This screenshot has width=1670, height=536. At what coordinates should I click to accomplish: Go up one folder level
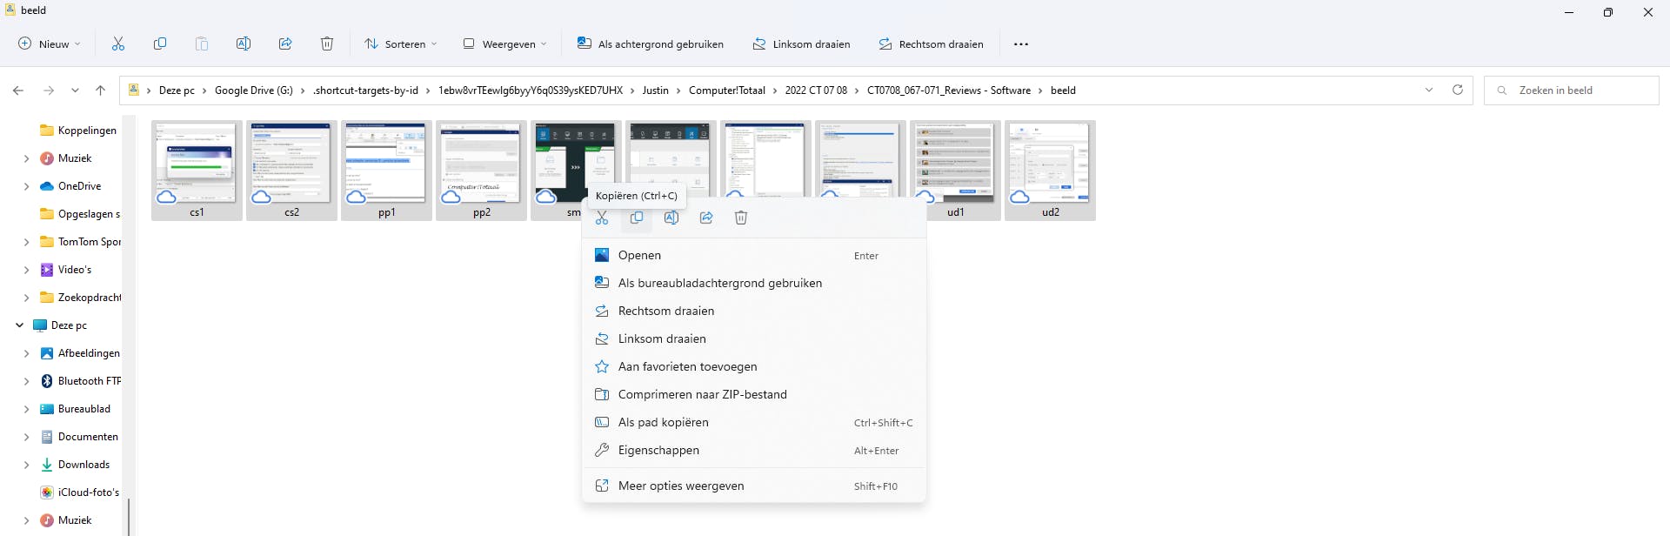[101, 90]
